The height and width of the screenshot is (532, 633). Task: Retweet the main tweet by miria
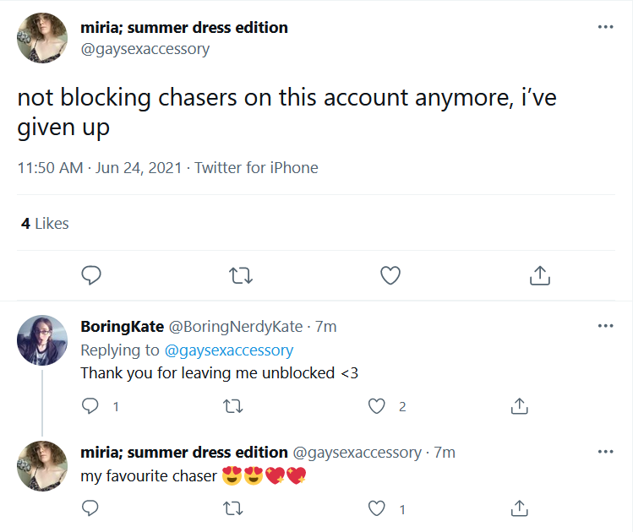pos(241,275)
